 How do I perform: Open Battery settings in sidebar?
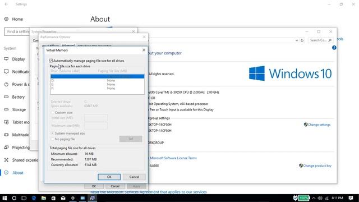[14, 97]
